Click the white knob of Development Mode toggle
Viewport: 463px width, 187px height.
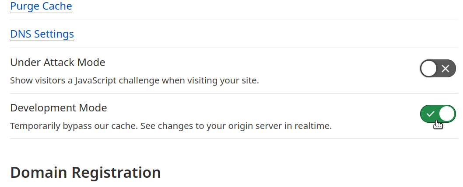(447, 114)
